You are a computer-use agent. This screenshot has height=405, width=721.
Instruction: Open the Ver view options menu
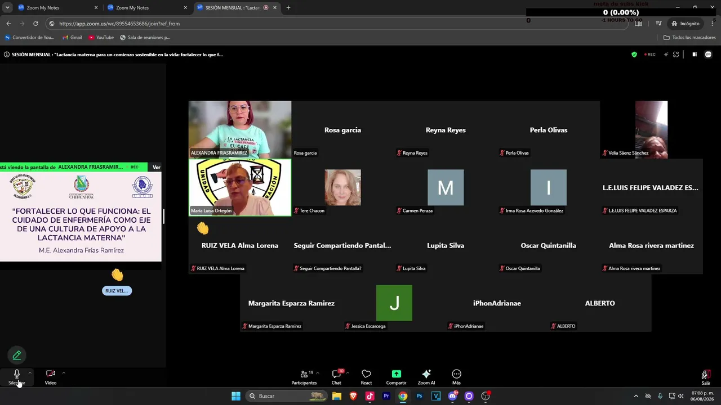[x=157, y=167]
